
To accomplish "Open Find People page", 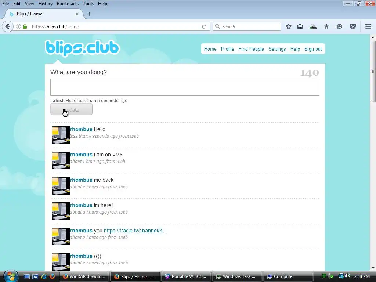I will click(x=251, y=49).
